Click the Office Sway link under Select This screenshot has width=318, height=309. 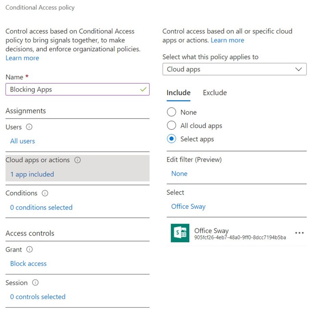[188, 207]
